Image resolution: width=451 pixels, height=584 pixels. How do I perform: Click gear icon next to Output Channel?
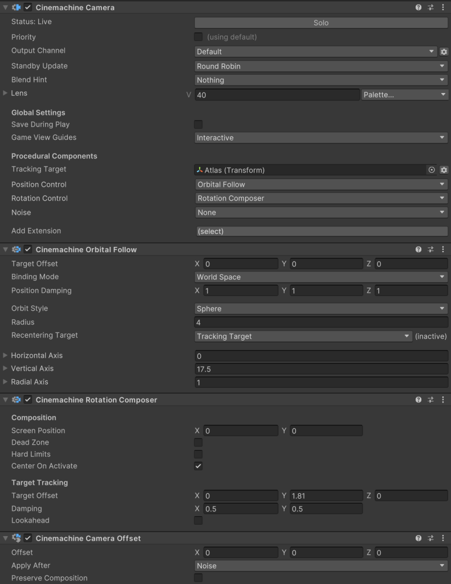pos(444,52)
